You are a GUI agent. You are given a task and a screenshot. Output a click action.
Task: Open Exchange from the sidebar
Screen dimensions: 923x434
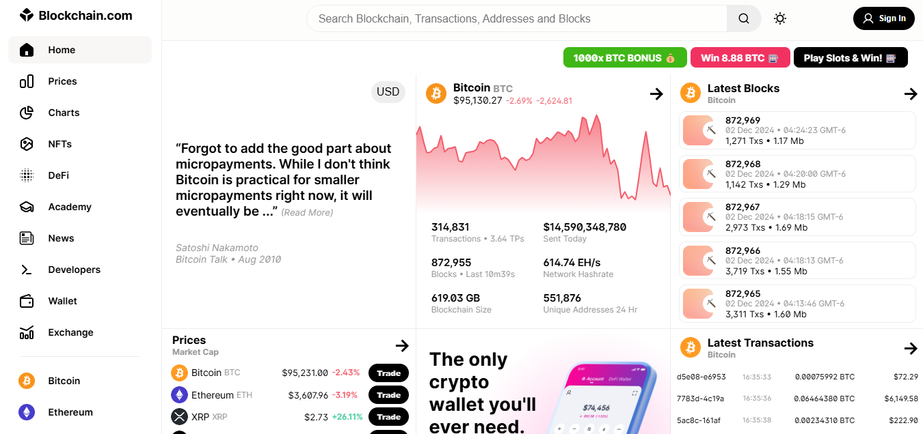click(80, 332)
